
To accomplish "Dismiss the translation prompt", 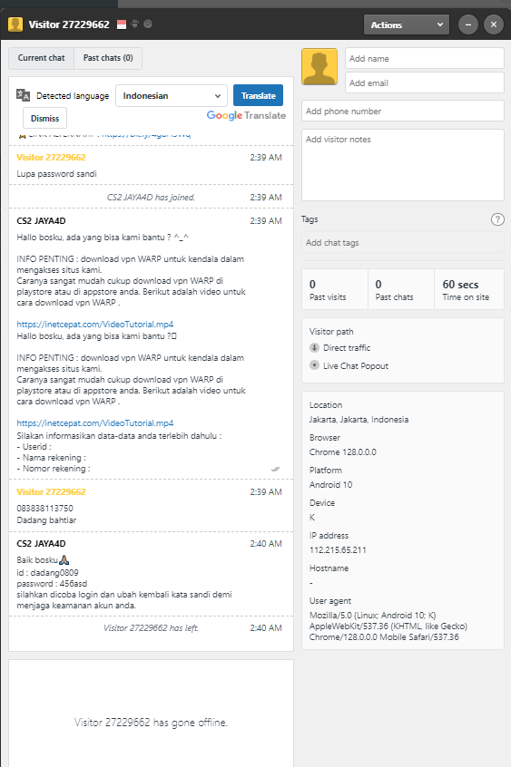I will 45,119.
